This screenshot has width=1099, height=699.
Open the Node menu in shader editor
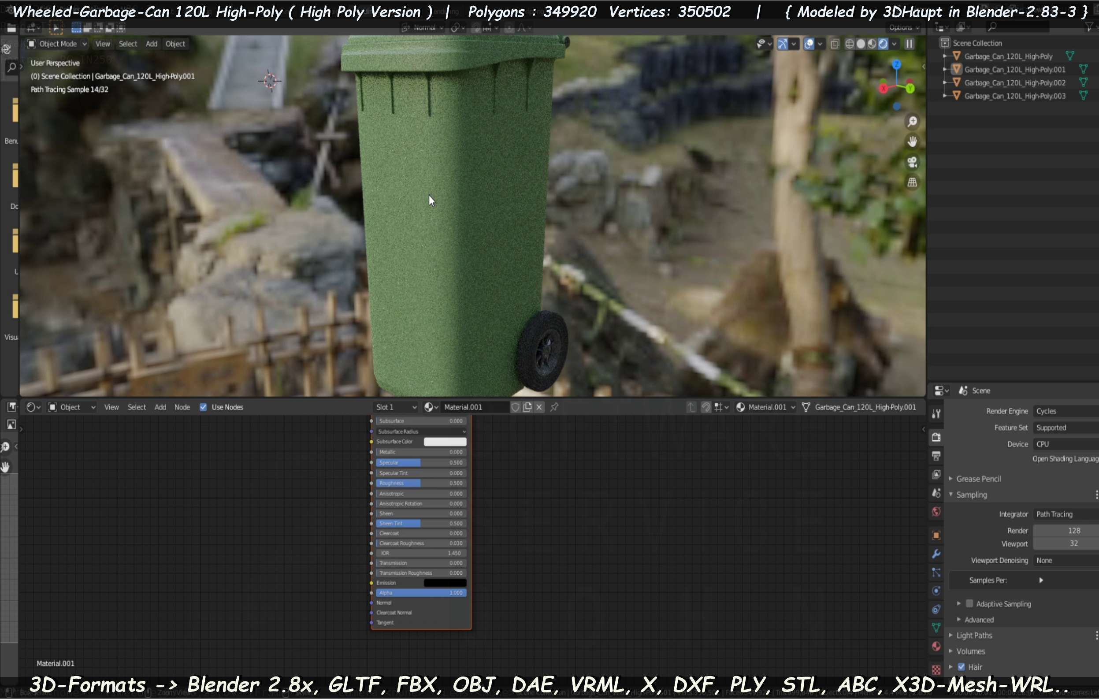182,407
